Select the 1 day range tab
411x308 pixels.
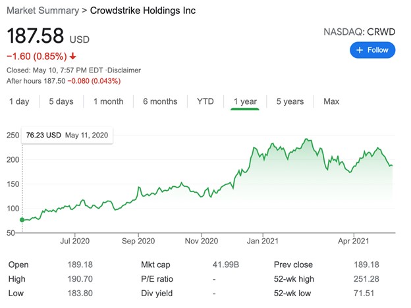tap(18, 101)
